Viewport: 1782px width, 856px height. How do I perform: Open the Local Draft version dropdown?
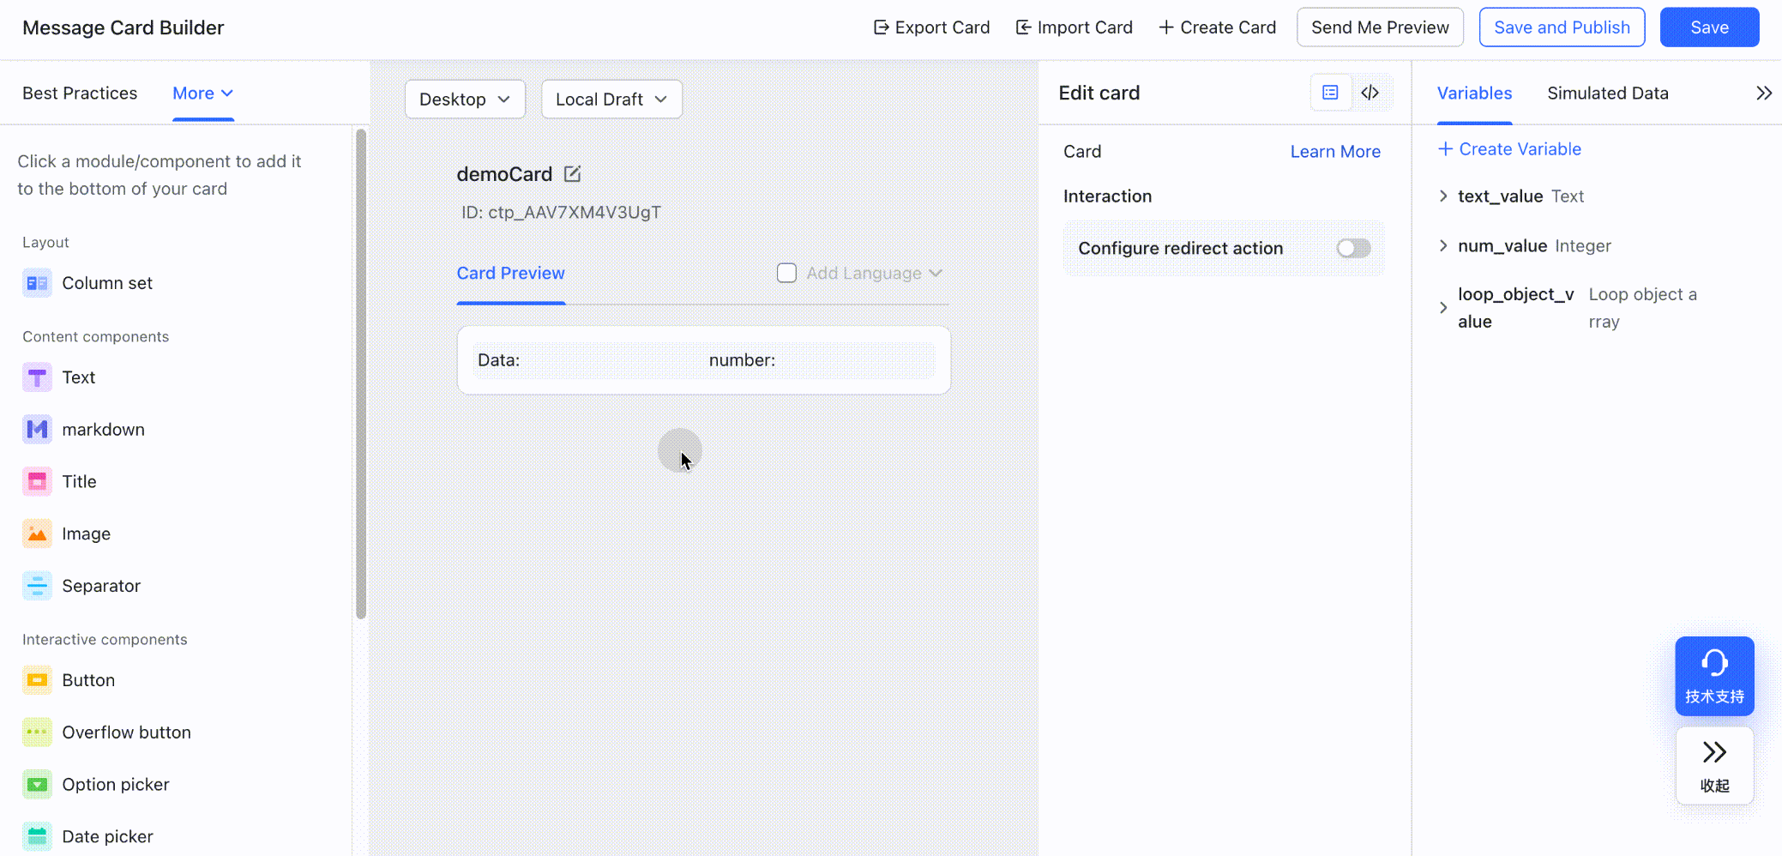pyautogui.click(x=611, y=99)
